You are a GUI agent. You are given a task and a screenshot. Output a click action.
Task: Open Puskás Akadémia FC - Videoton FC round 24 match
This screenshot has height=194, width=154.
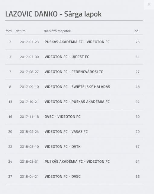[77, 161]
